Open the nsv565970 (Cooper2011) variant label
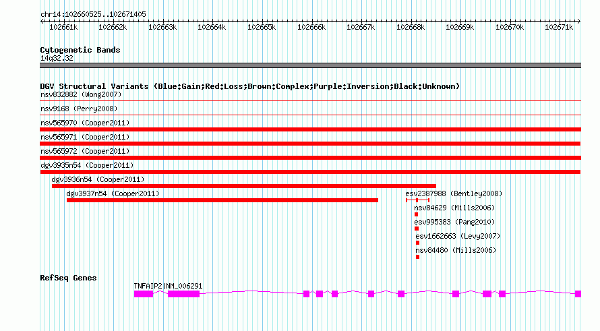Image resolution: width=600 pixels, height=331 pixels. [85, 123]
